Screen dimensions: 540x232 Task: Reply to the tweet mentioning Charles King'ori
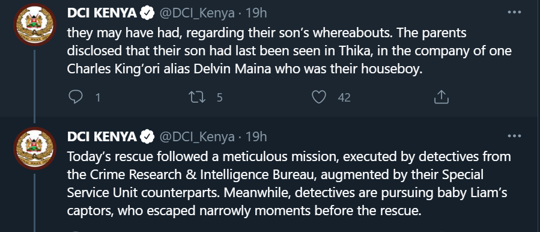76,97
